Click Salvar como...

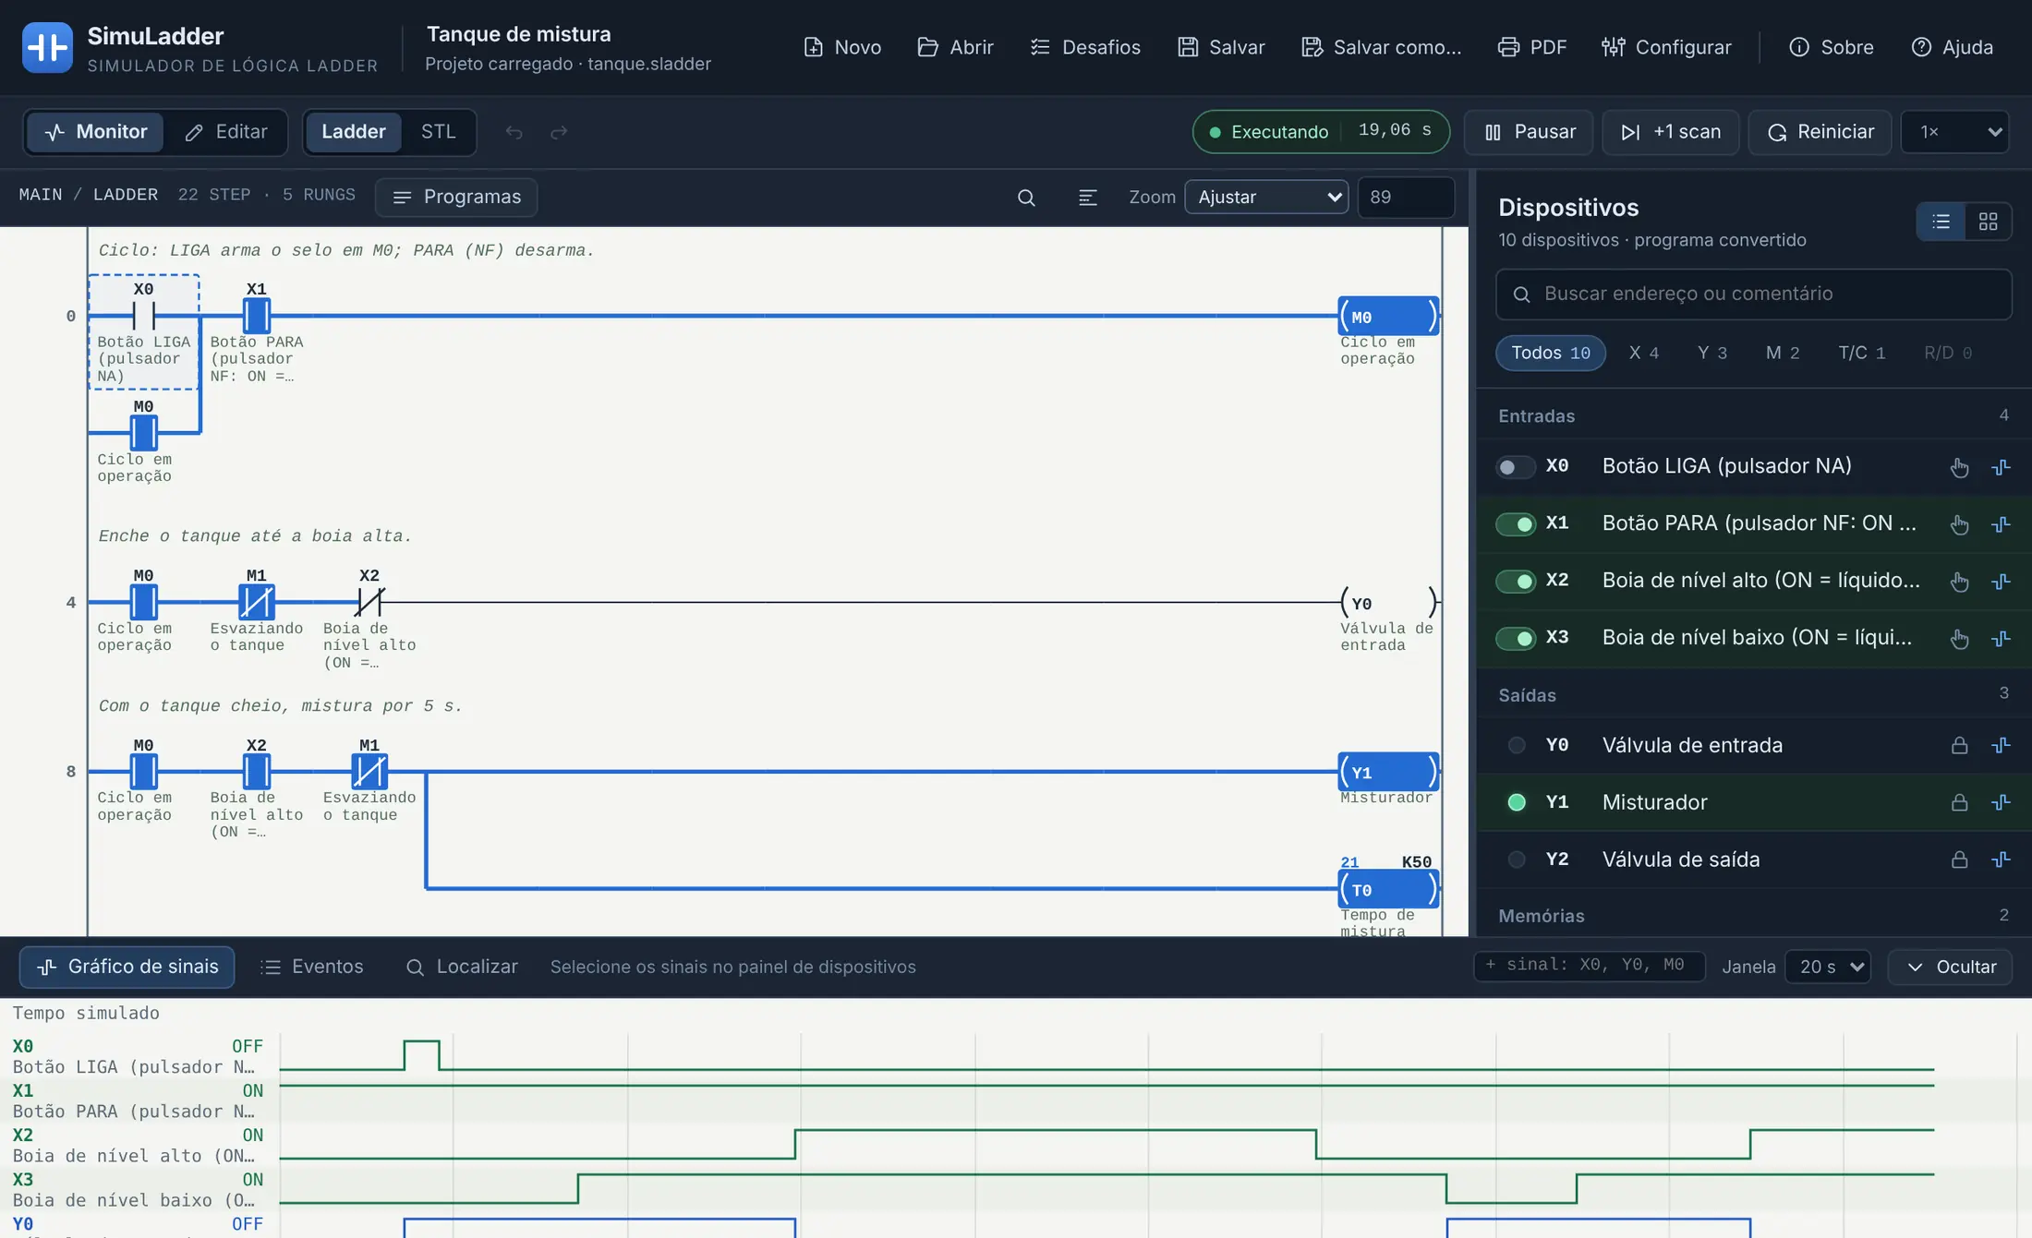pos(1380,47)
